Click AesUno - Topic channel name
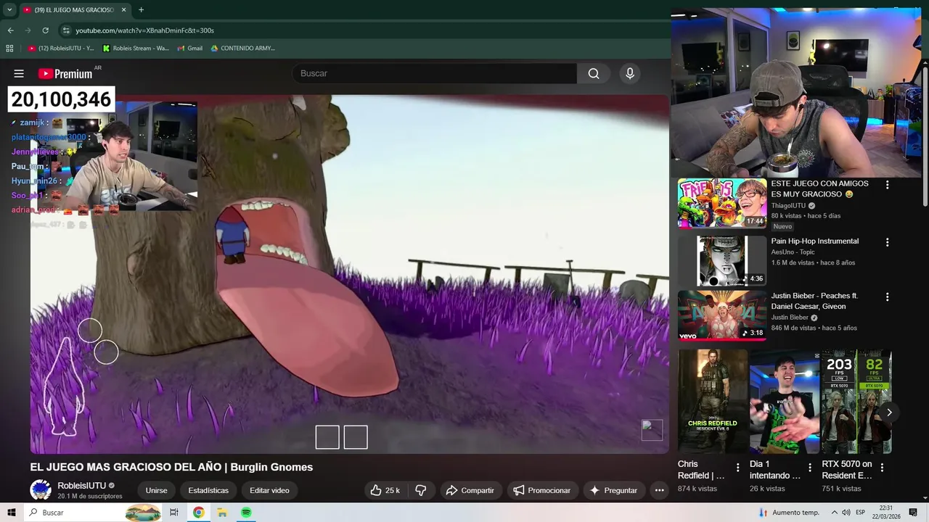Viewport: 929px width, 522px height. pos(793,252)
